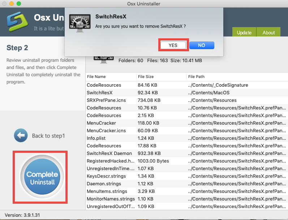The height and width of the screenshot is (220, 288).
Task: Select the MenuItems.strings row
Action: click(x=186, y=191)
